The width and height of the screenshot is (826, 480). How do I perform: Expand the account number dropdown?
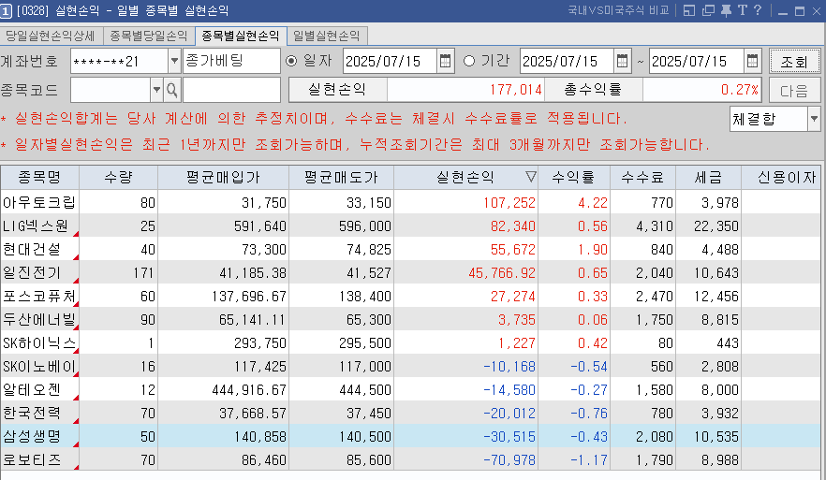pos(174,62)
